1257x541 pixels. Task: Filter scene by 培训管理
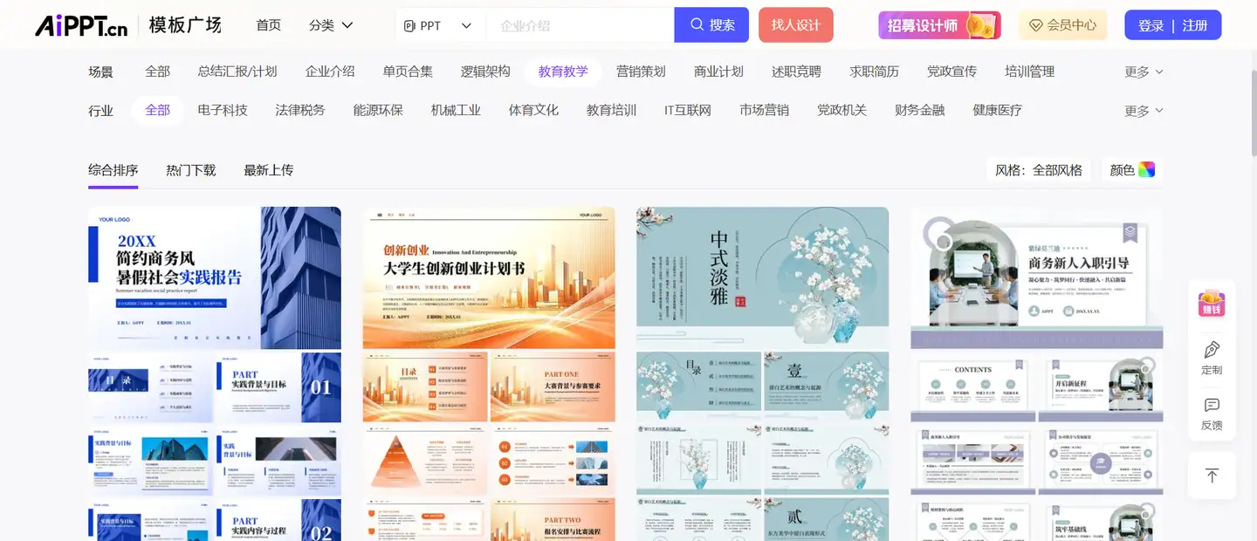click(x=1030, y=72)
